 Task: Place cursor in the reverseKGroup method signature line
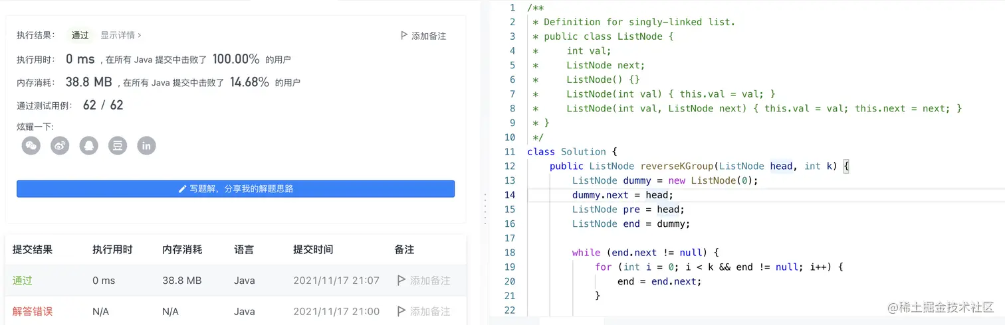pyautogui.click(x=700, y=166)
